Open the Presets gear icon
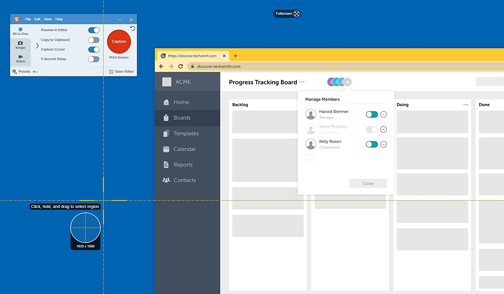 tap(14, 72)
